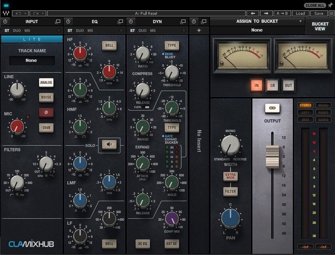Select DUO mode in DYN section
The height and width of the screenshot is (255, 335).
[x=142, y=31]
